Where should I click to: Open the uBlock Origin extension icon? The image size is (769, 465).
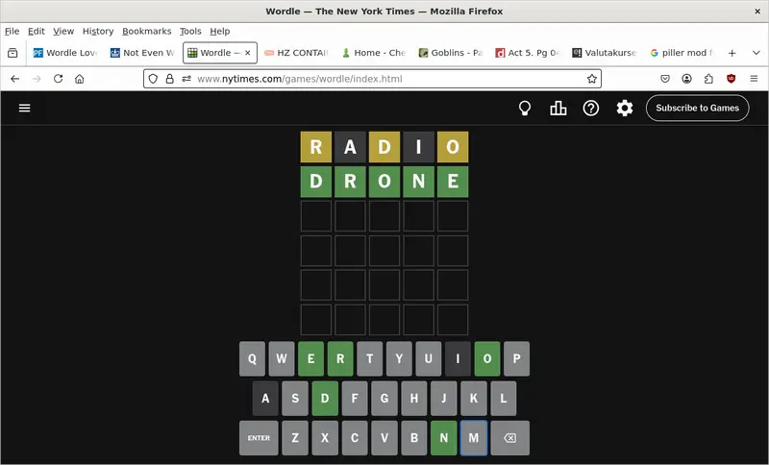pyautogui.click(x=732, y=79)
